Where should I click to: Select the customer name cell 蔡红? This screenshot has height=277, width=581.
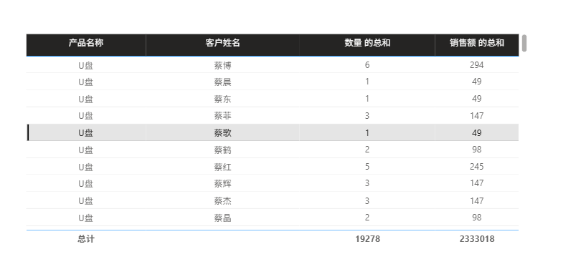(222, 167)
